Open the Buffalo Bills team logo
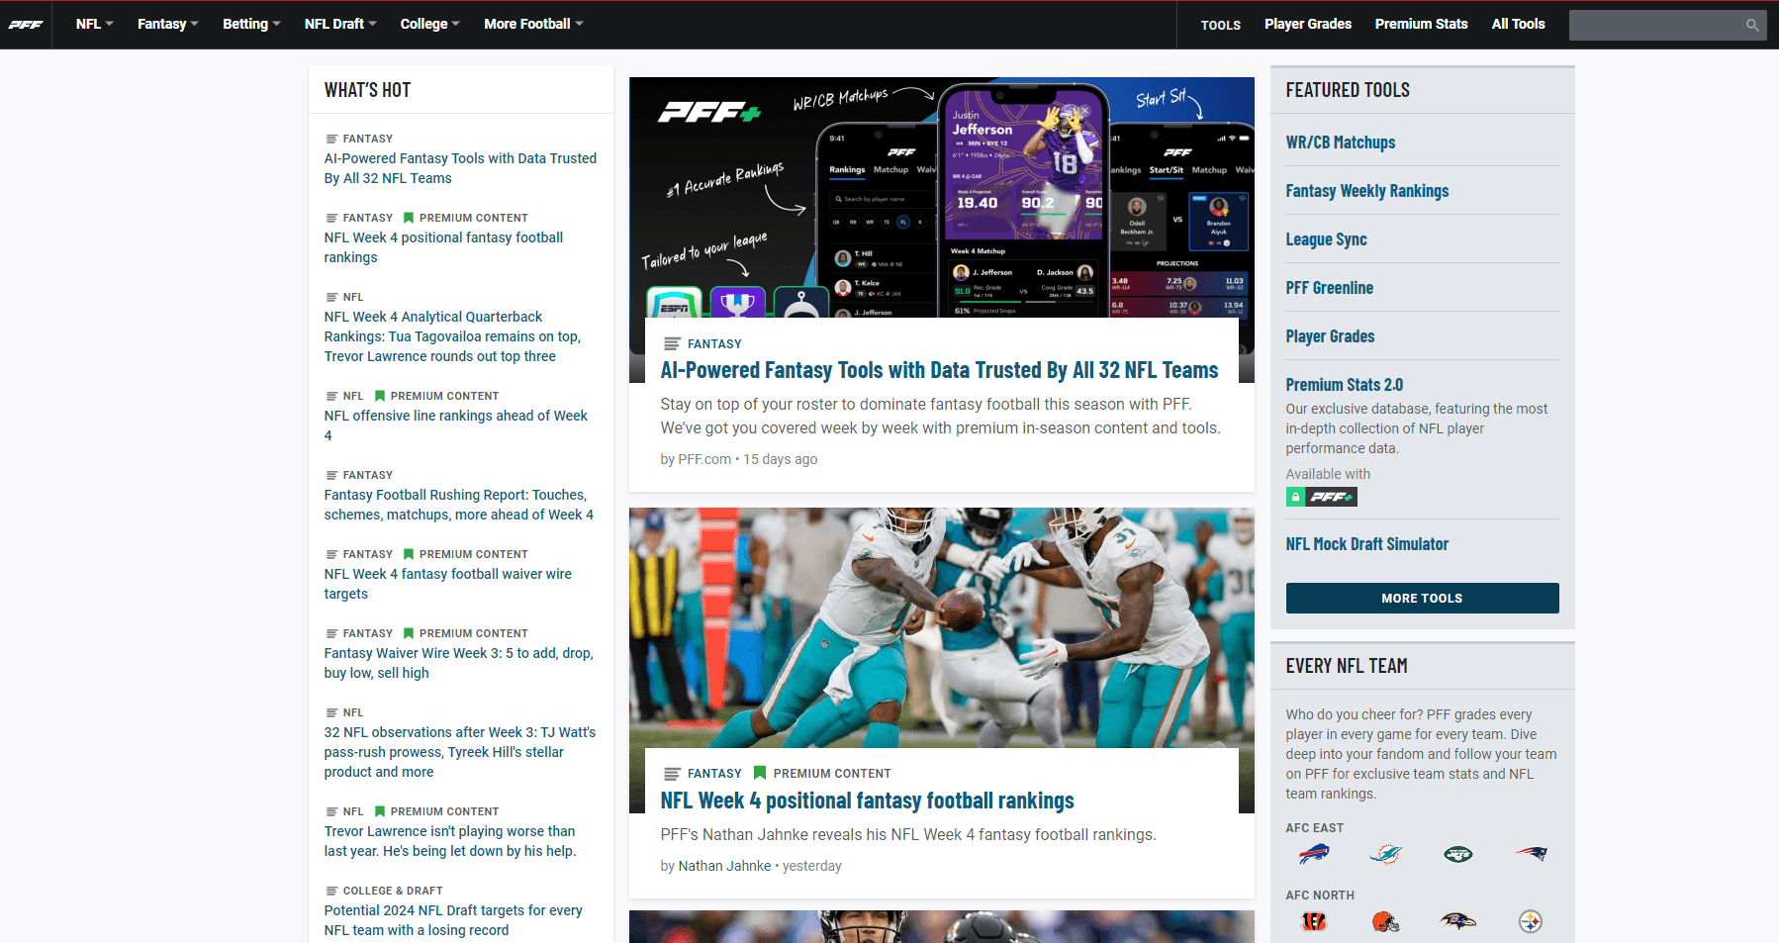1779x943 pixels. click(x=1314, y=854)
